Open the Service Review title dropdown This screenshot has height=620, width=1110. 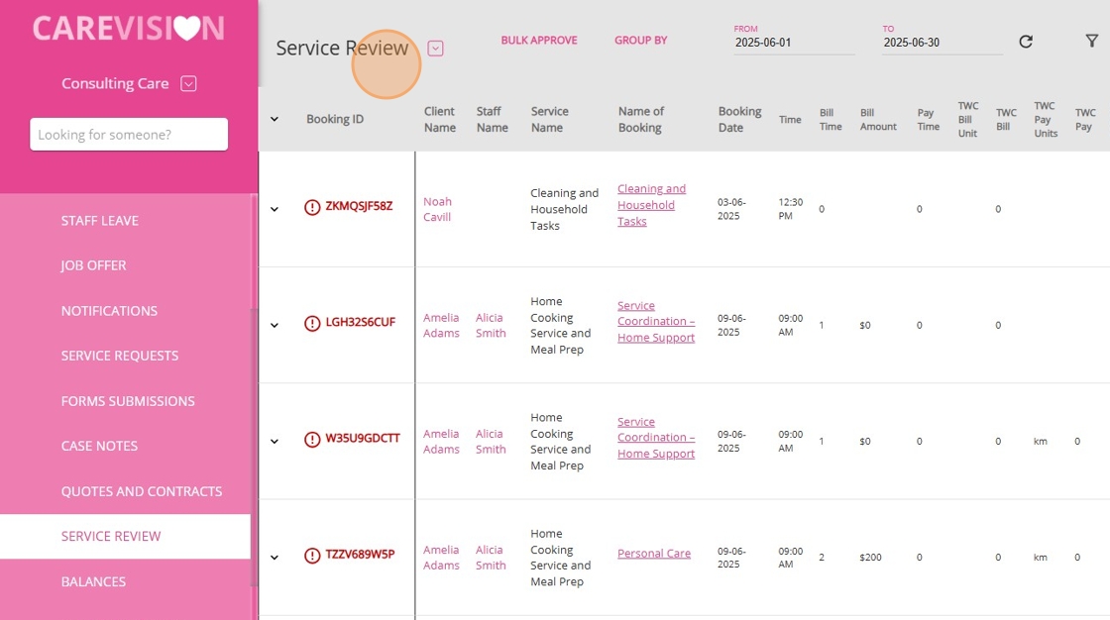(x=435, y=49)
